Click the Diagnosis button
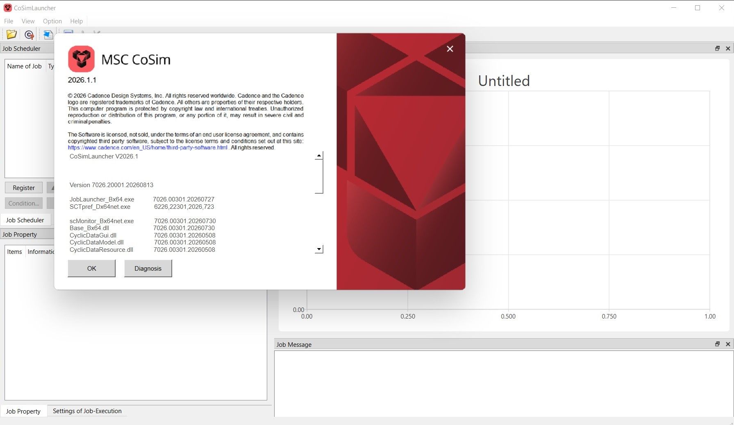The image size is (734, 425). tap(148, 269)
